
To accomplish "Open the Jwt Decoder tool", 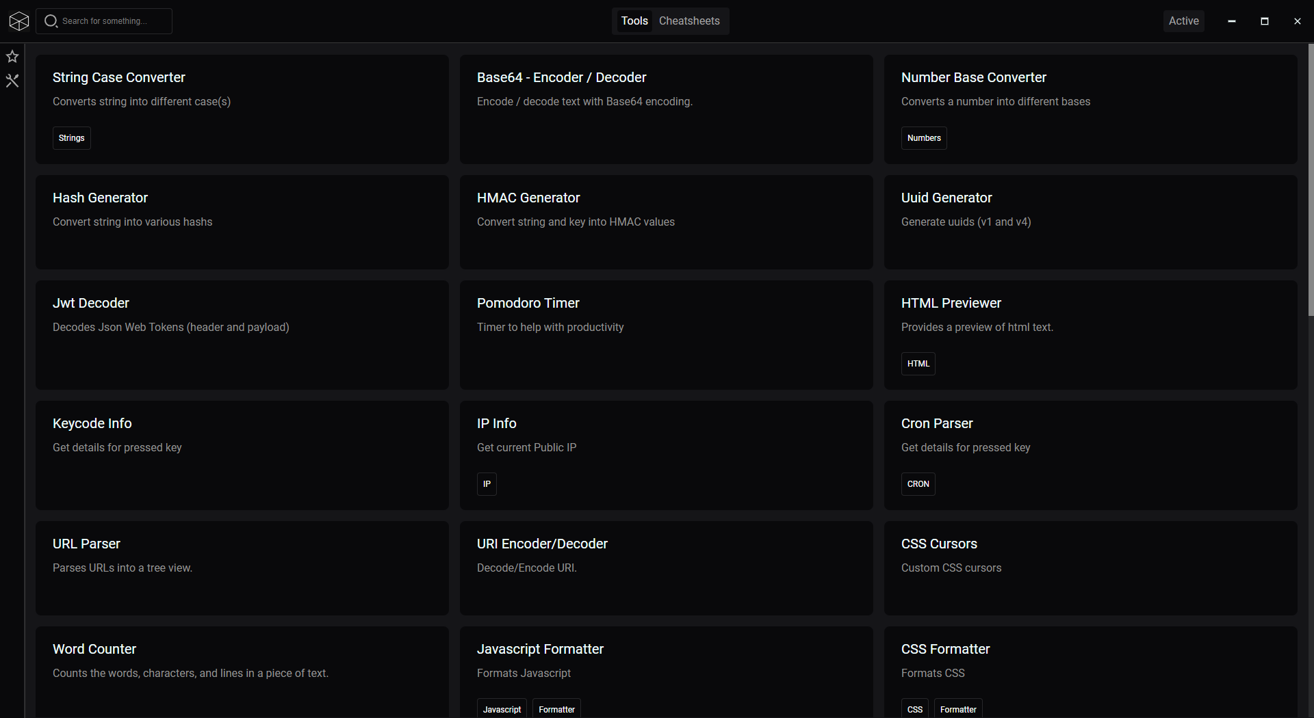I will click(x=242, y=334).
